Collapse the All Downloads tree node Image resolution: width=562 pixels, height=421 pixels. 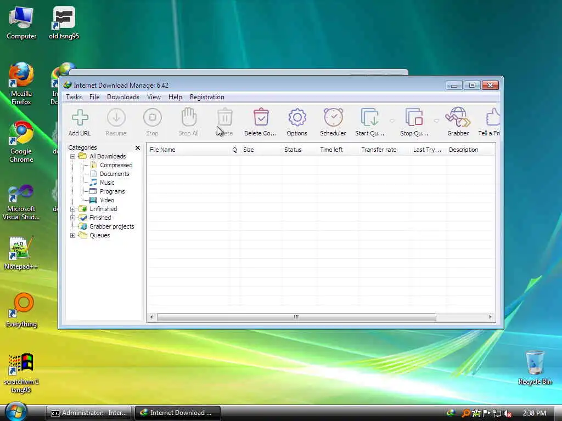coord(73,156)
